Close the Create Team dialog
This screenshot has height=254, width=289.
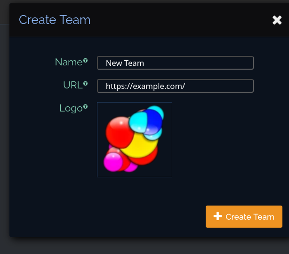[x=277, y=20]
